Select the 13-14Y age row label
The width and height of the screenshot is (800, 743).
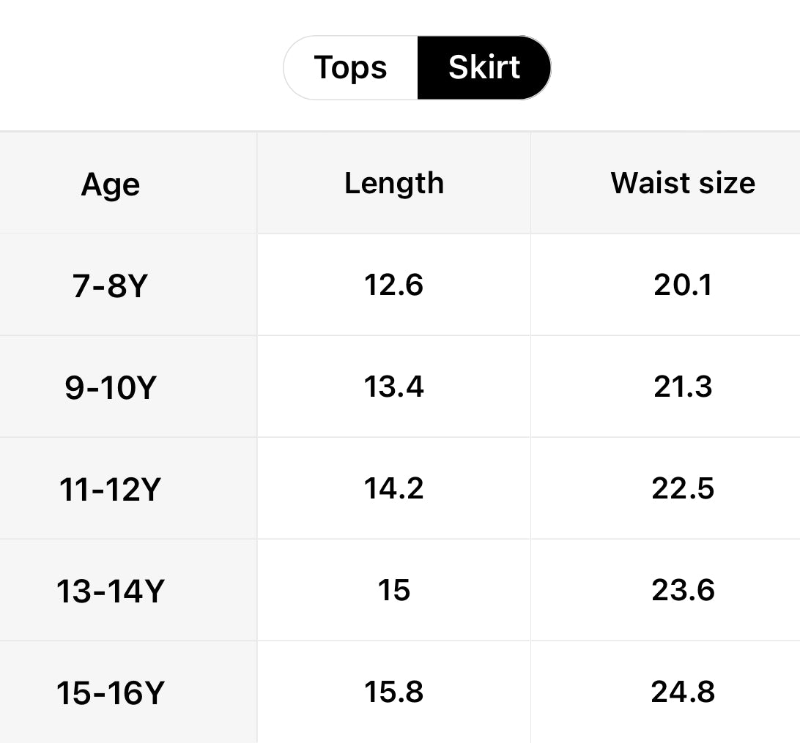coord(109,591)
